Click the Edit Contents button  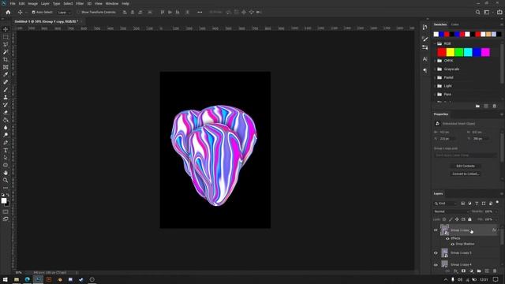click(466, 166)
